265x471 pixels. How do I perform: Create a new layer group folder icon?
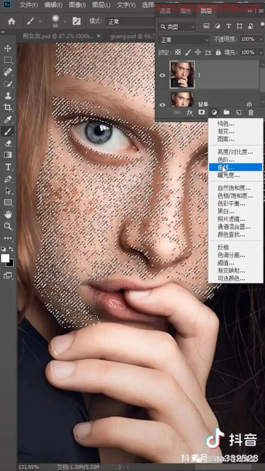click(x=226, y=112)
